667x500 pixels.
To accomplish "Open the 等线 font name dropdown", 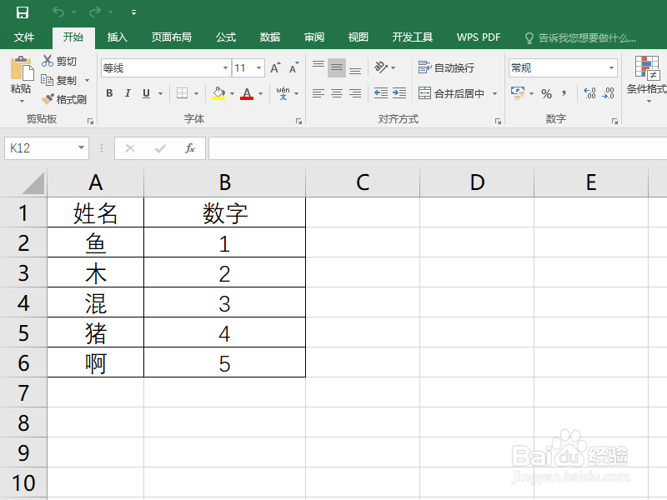I will pyautogui.click(x=225, y=68).
